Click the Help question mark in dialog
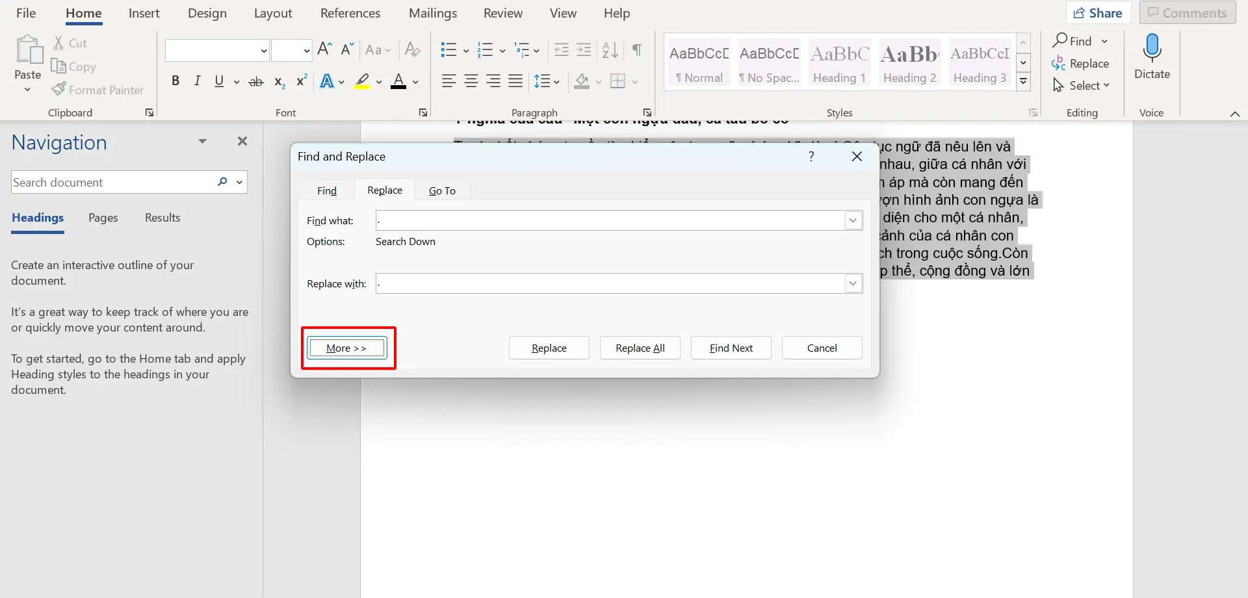This screenshot has width=1248, height=598. click(811, 157)
